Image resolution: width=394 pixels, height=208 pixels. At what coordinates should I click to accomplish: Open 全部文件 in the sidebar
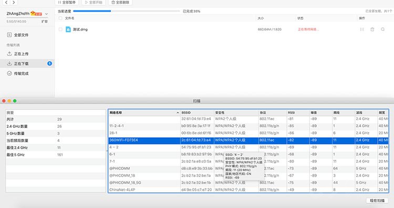27,35
